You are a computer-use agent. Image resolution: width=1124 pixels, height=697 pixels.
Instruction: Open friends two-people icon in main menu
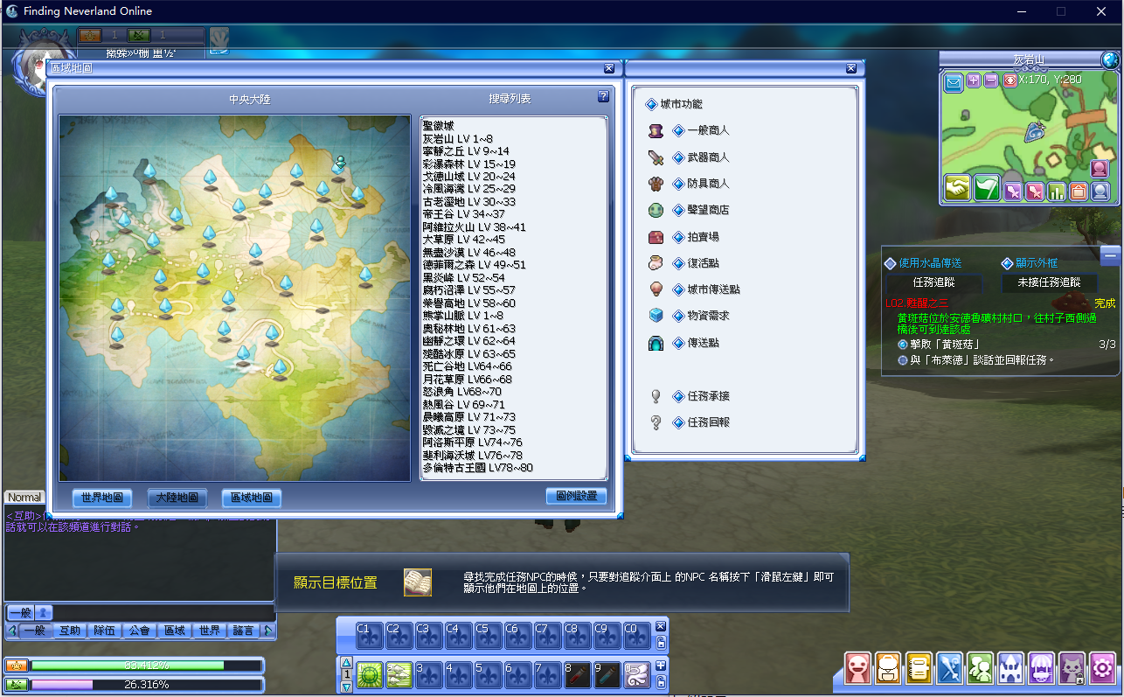(x=980, y=667)
